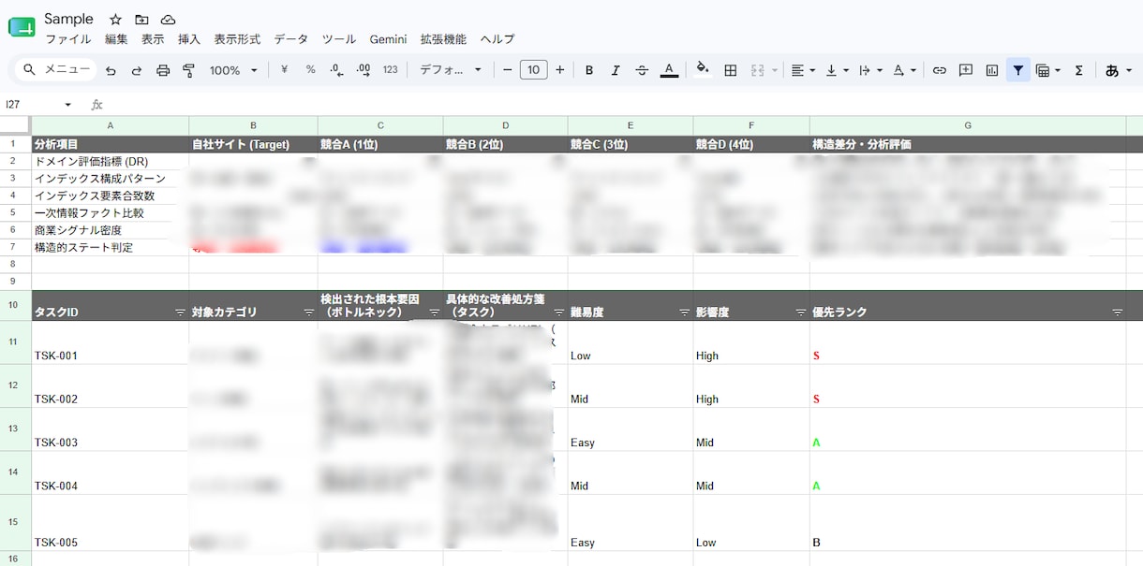
Task: Click the merge cells icon
Action: click(758, 70)
